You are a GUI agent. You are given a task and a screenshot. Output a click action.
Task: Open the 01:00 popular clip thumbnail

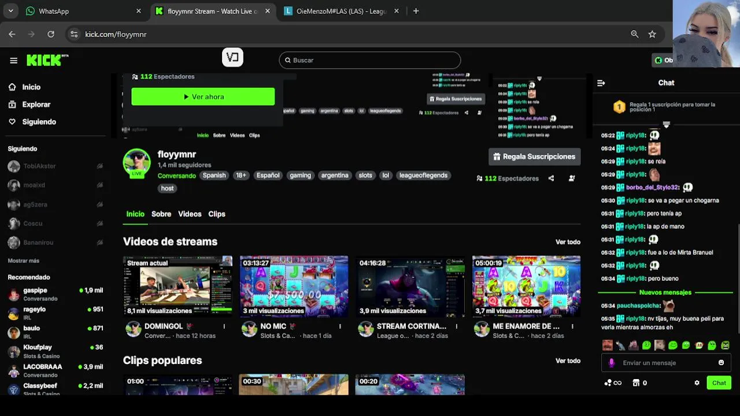point(178,385)
